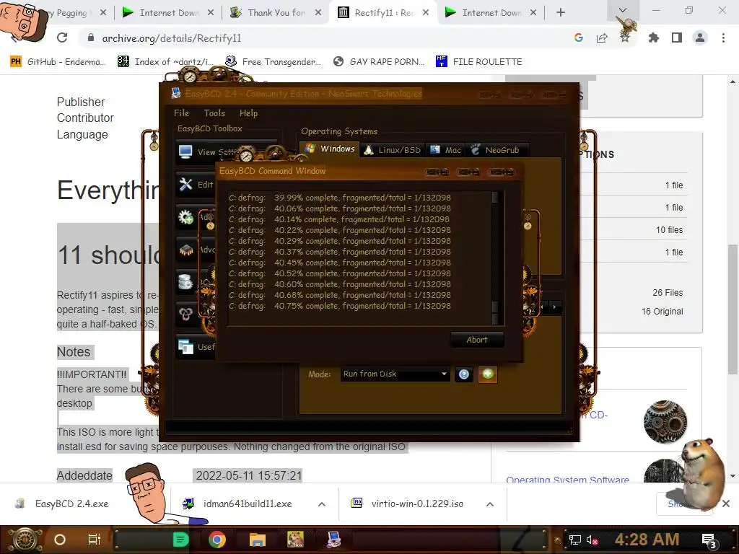Image resolution: width=739 pixels, height=554 pixels.
Task: Open EasyBCD File menu
Action: [x=181, y=113]
